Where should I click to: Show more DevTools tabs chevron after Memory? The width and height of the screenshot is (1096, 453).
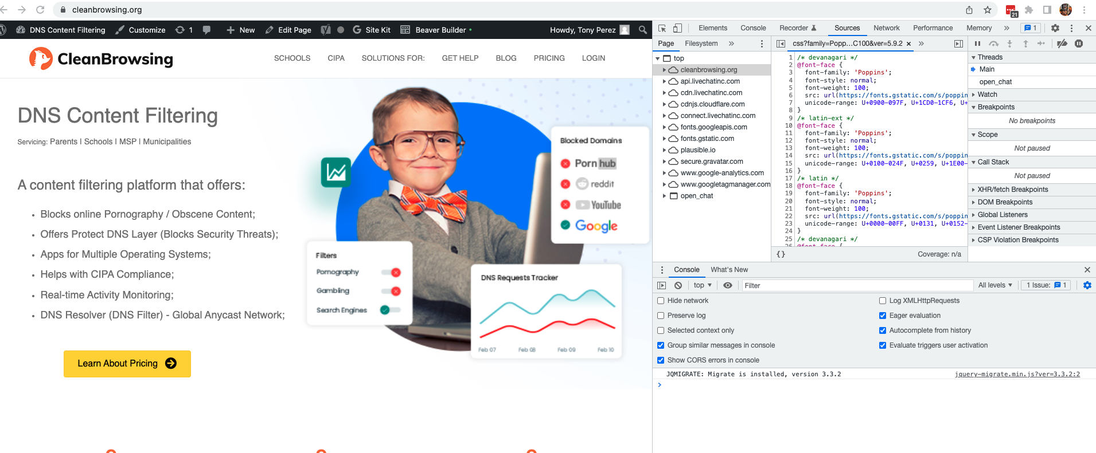coord(1007,28)
